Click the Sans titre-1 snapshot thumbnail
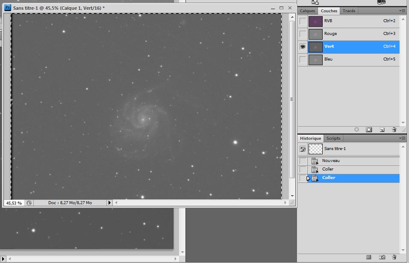409x263 pixels. pos(315,149)
